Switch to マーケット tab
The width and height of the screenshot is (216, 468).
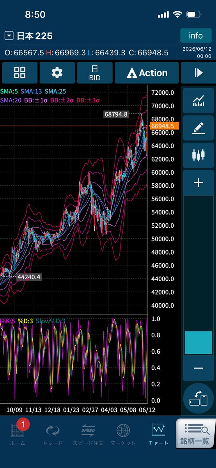pos(124,435)
